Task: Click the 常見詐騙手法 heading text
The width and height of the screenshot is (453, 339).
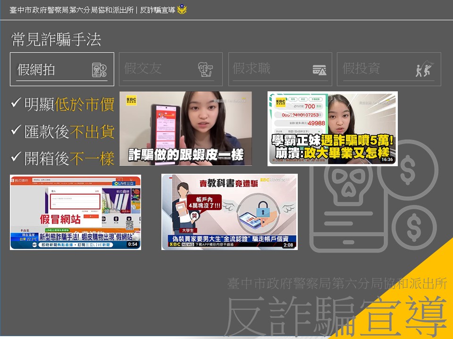Action: [56, 40]
